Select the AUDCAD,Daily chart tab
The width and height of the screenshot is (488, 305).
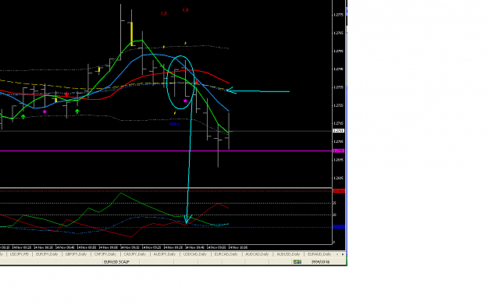[x=257, y=254]
